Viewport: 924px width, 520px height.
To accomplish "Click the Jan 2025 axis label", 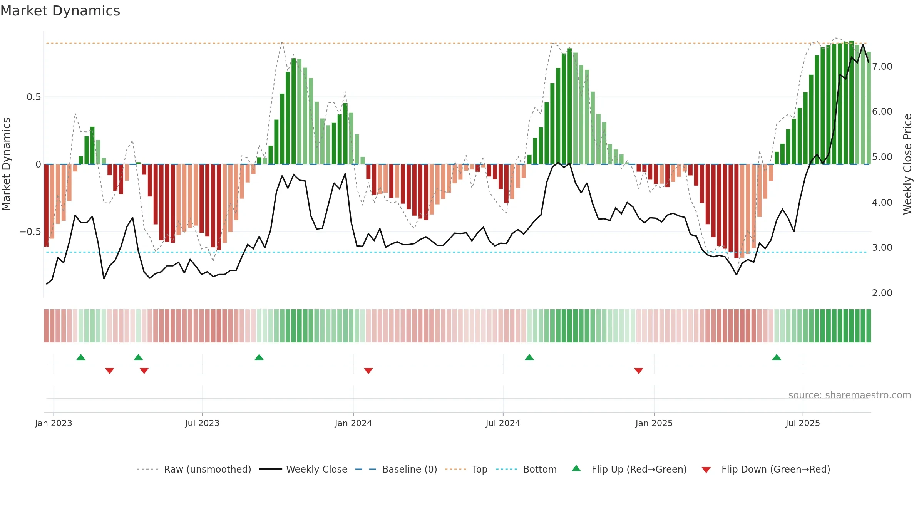I will pos(654,423).
